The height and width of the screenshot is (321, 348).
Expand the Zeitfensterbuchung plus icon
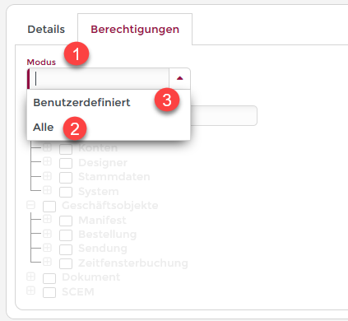tap(47, 262)
